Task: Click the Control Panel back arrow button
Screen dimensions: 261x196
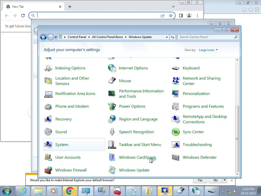Action: coord(43,37)
